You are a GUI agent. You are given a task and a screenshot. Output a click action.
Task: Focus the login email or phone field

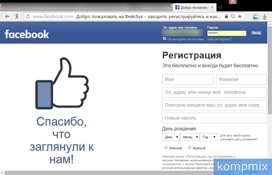point(182,33)
